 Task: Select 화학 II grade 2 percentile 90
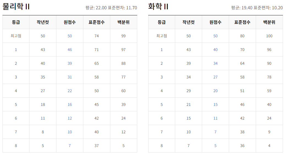[x=269, y=63]
